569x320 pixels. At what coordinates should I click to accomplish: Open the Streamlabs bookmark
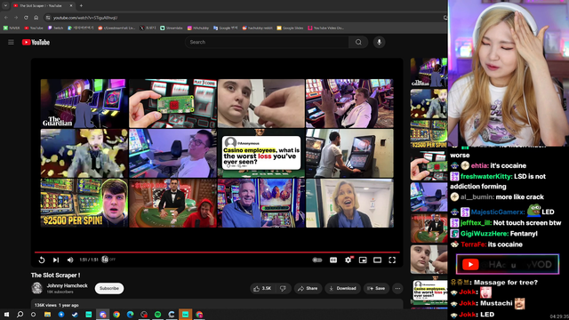click(172, 28)
